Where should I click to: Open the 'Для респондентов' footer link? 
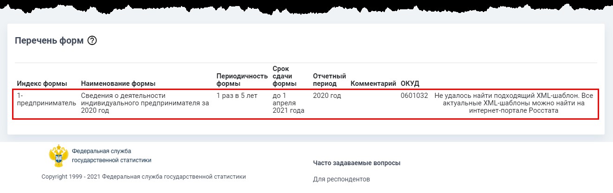coord(341,179)
